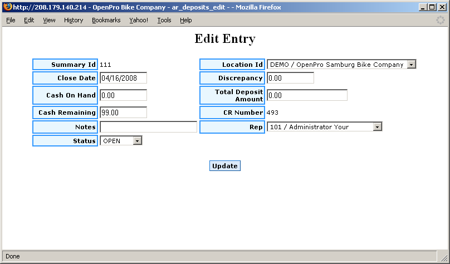
Task: Open the Tools menu
Action: pos(164,20)
